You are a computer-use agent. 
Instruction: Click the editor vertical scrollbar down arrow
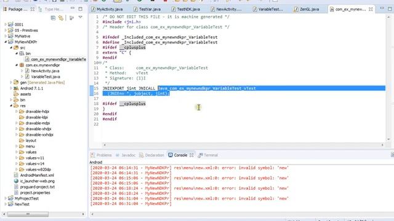[x=388, y=139]
